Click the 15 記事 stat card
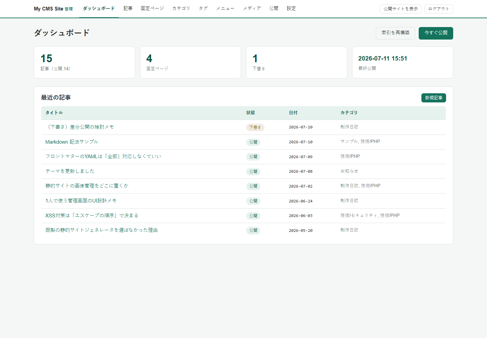The image size is (487, 338). click(x=85, y=63)
